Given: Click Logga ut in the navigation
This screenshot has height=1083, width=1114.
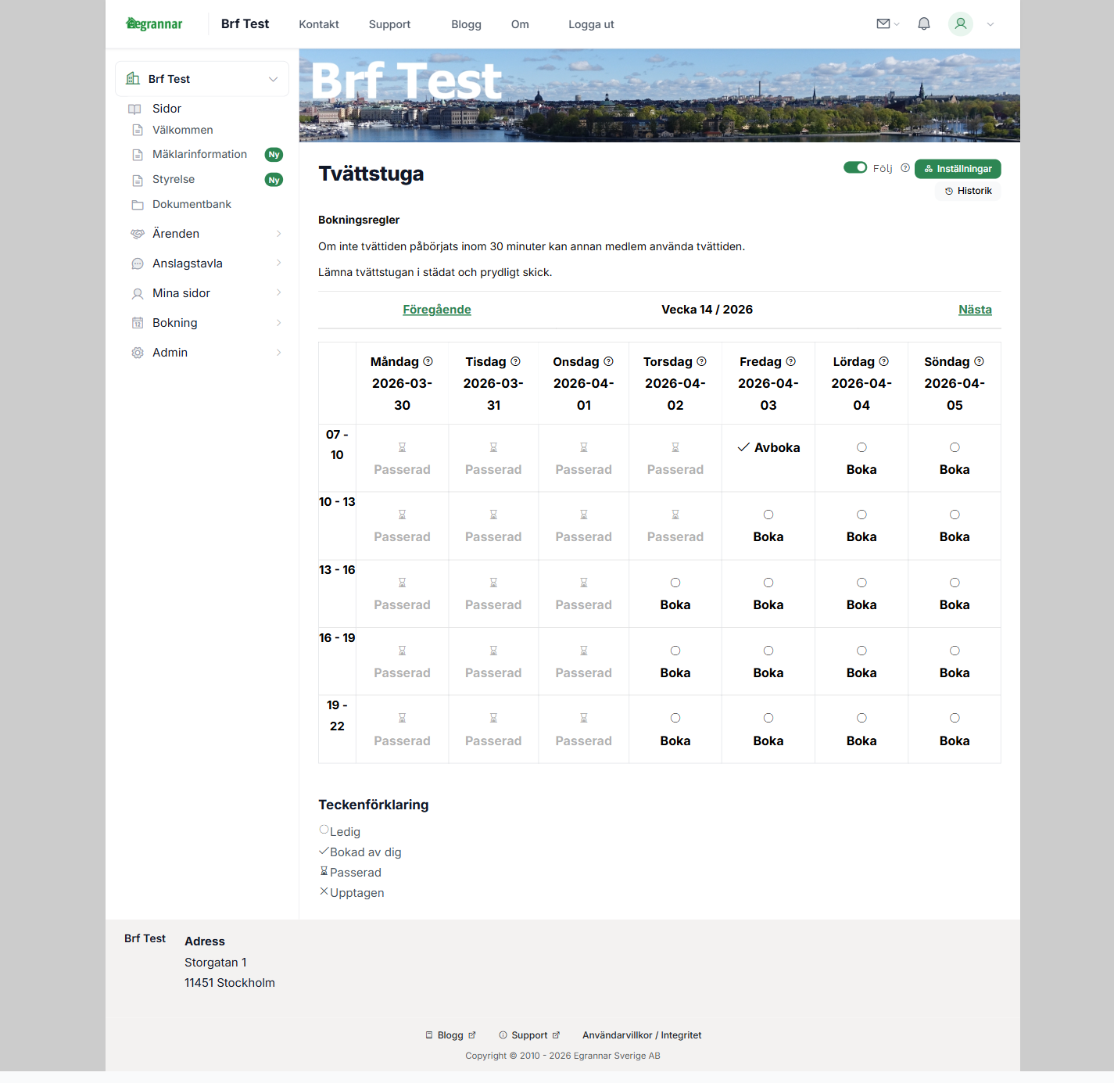Looking at the screenshot, I should pos(590,24).
